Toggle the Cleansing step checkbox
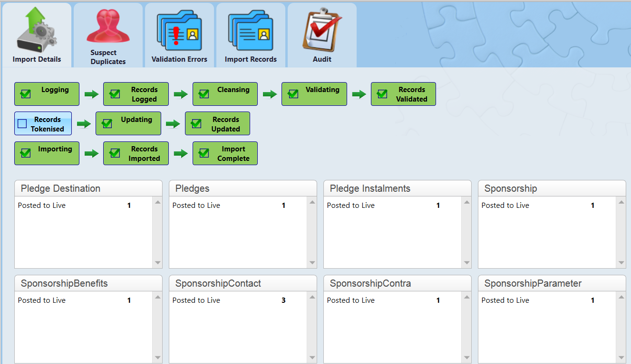Image resolution: width=631 pixels, height=364 pixels. (204, 93)
